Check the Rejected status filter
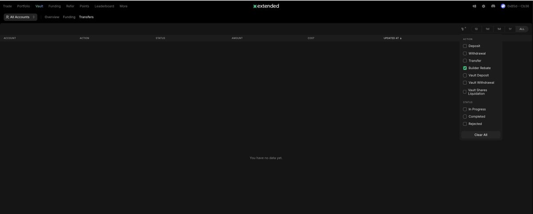533x214 pixels. click(x=465, y=124)
